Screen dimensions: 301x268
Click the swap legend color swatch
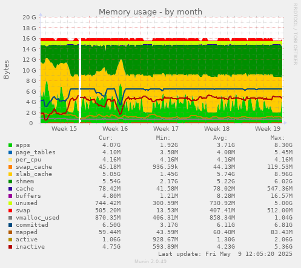(10, 211)
